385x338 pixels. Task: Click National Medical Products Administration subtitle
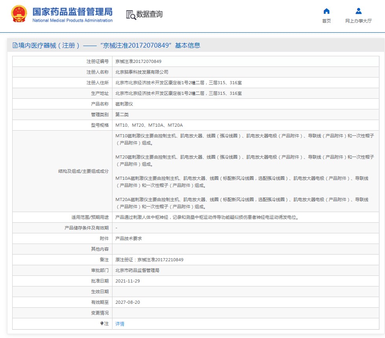pyautogui.click(x=72, y=20)
